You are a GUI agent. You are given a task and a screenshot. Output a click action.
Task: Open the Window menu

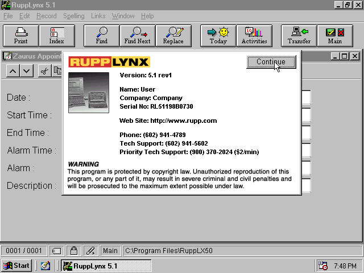click(x=123, y=16)
